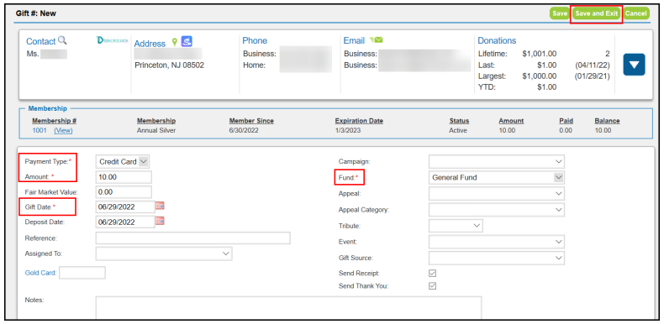Sort by Expiration Date column header
This screenshot has height=324, width=664.
[359, 121]
